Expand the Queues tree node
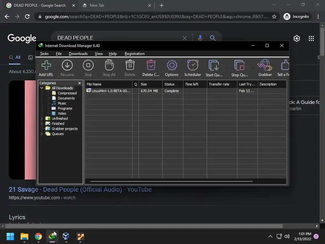The height and width of the screenshot is (244, 325). click(42, 134)
